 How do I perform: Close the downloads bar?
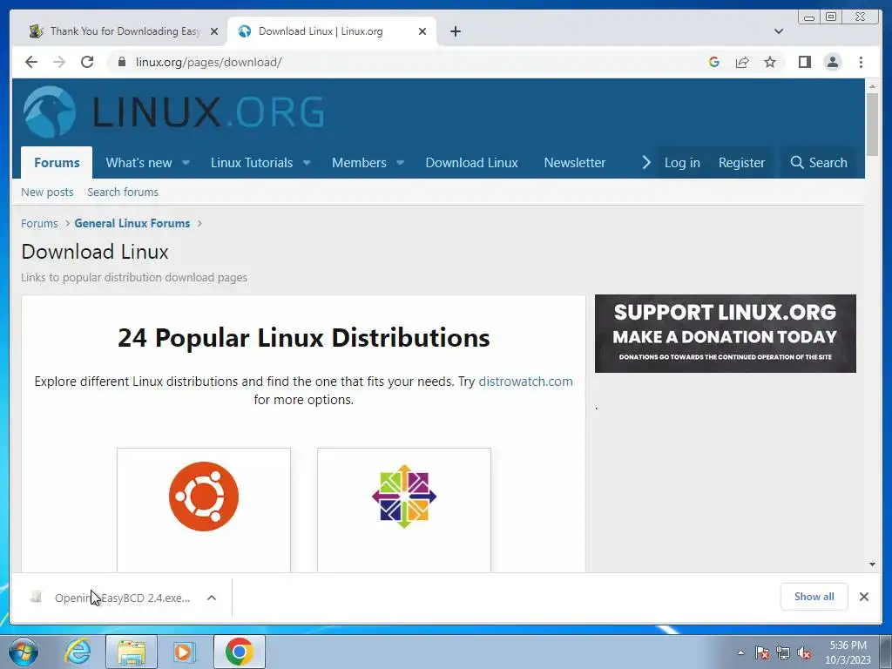(863, 597)
